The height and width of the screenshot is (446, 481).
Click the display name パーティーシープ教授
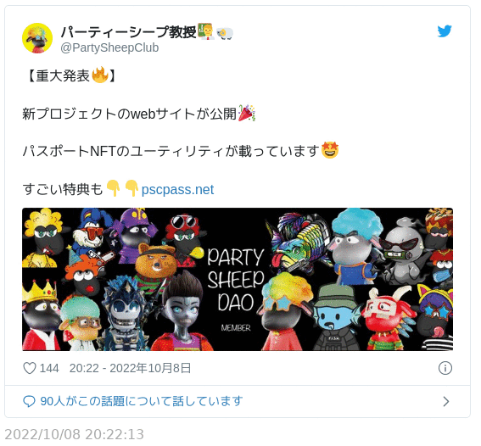coord(128,32)
